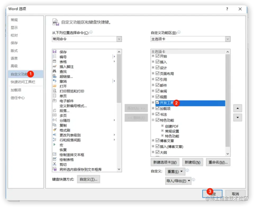
Task: Move selected tab down with arrow button
Action: [x=238, y=117]
